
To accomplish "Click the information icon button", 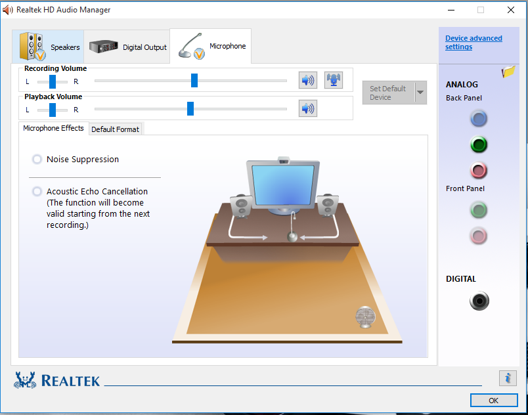I will [508, 378].
